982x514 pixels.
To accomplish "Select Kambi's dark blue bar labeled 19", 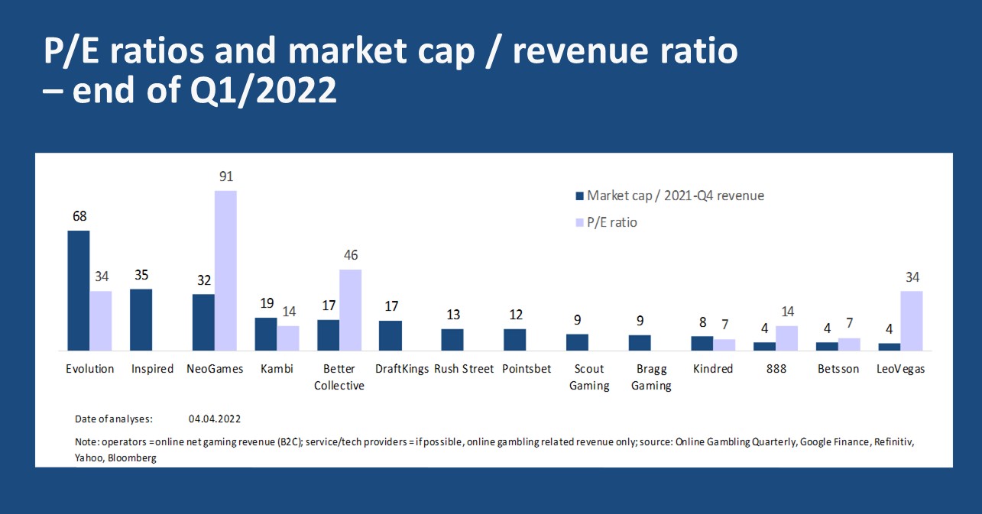I will 266,334.
